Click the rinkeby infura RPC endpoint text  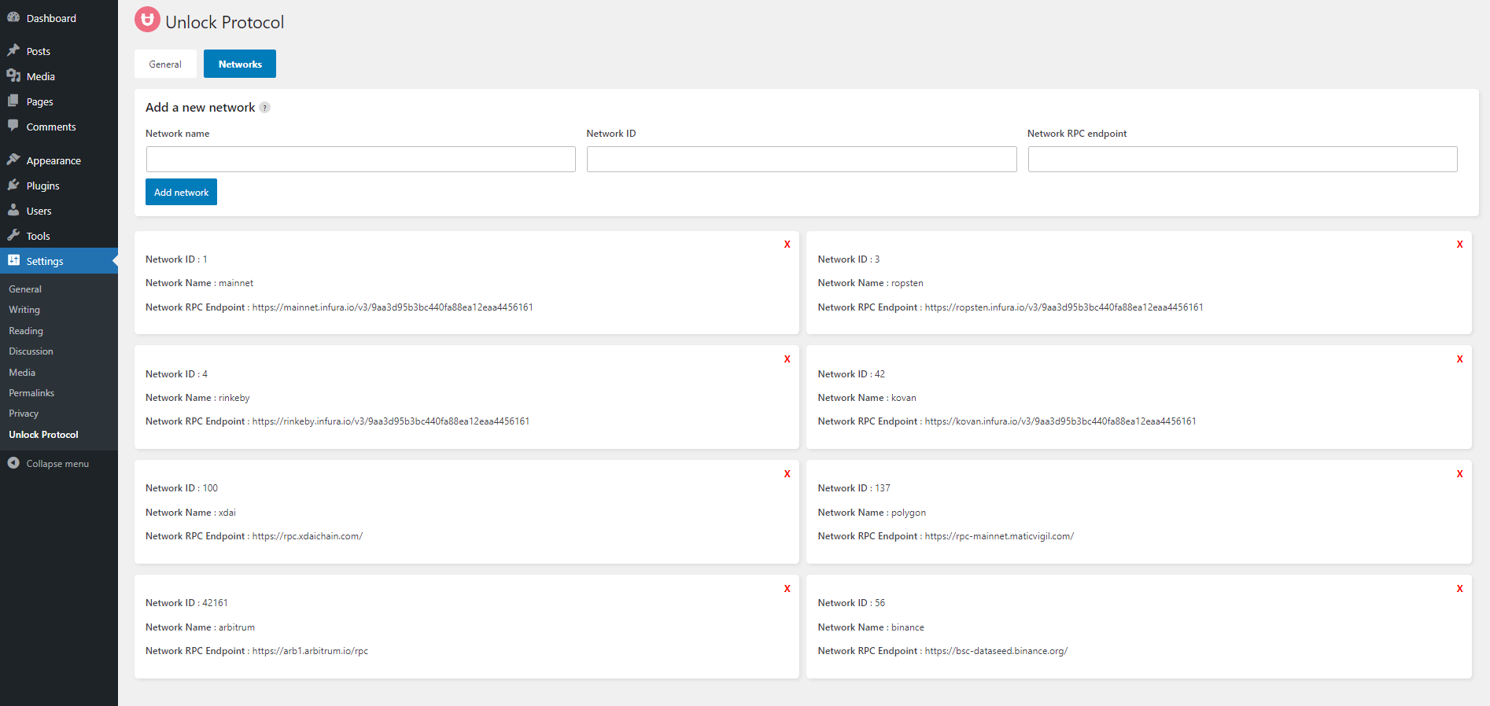(391, 421)
